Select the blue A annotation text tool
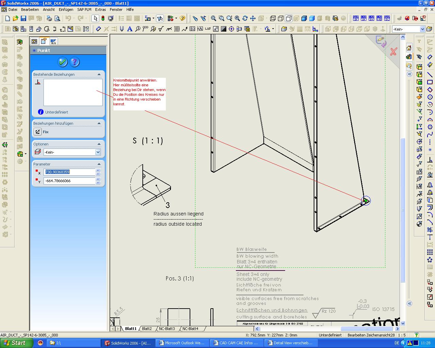The height and width of the screenshot is (348, 435). (x=129, y=29)
